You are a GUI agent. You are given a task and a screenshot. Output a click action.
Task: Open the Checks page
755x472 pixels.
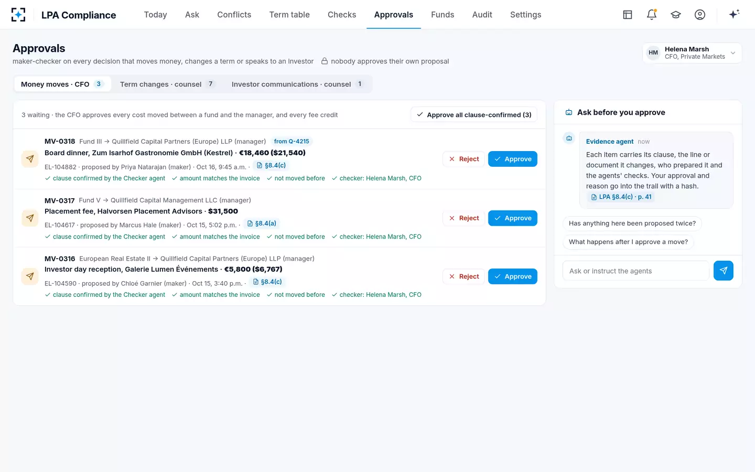[342, 15]
